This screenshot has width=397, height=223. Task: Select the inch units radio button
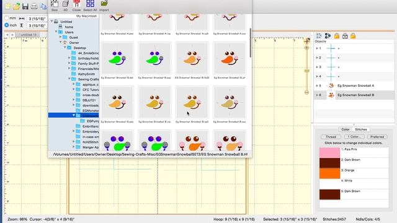click(7, 25)
